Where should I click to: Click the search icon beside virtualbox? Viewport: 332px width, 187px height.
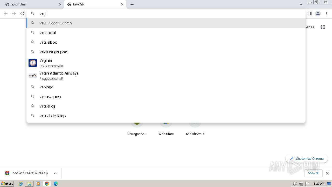point(33,42)
